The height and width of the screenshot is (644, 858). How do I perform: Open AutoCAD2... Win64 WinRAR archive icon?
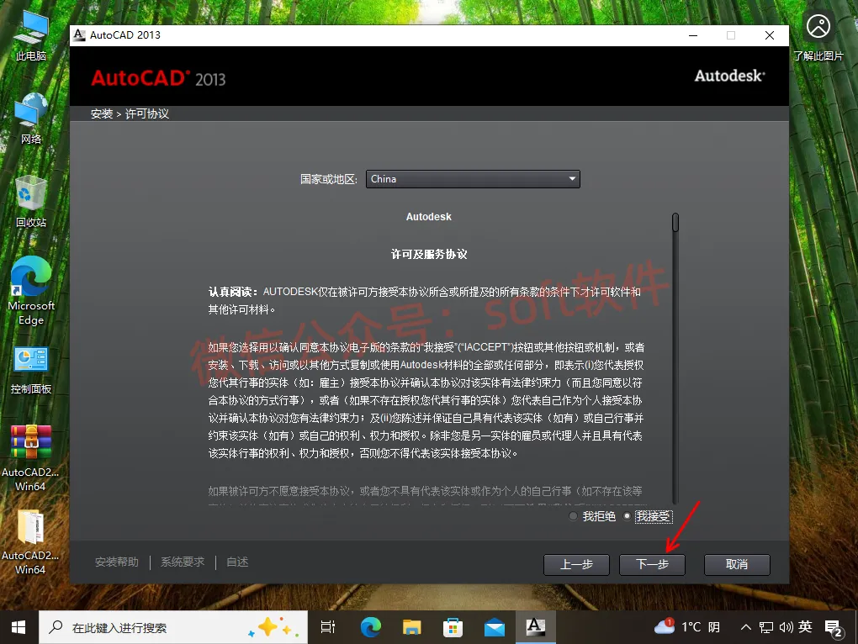(x=30, y=458)
